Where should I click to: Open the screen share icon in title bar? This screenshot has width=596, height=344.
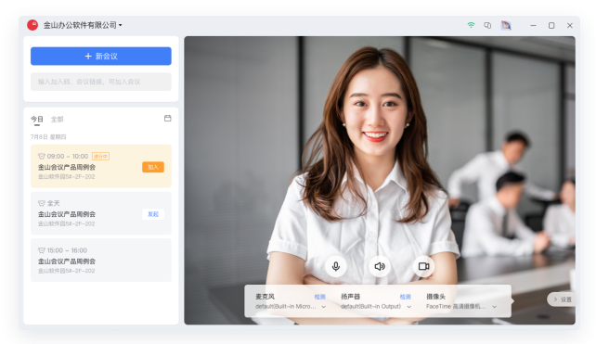click(487, 25)
